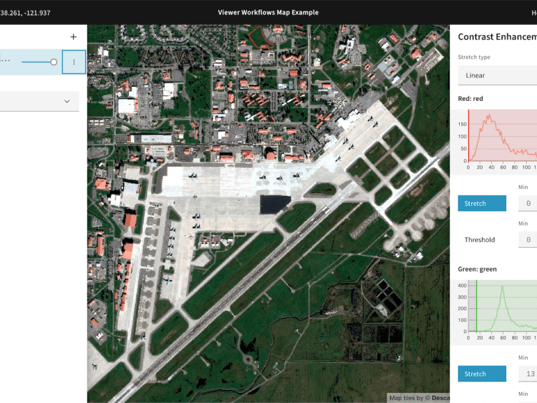Click the red minimum marker line on the red histogram
537x403 pixels.
469,138
